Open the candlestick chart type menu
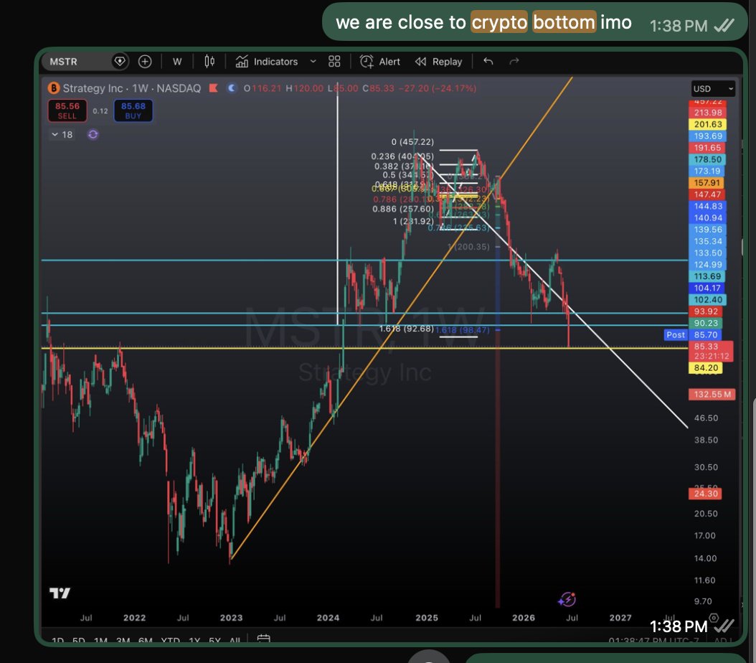The image size is (756, 663). pos(209,61)
